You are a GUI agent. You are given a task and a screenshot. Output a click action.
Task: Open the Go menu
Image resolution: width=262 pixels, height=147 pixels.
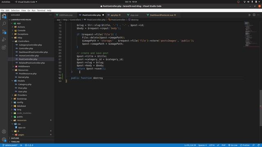point(29,11)
